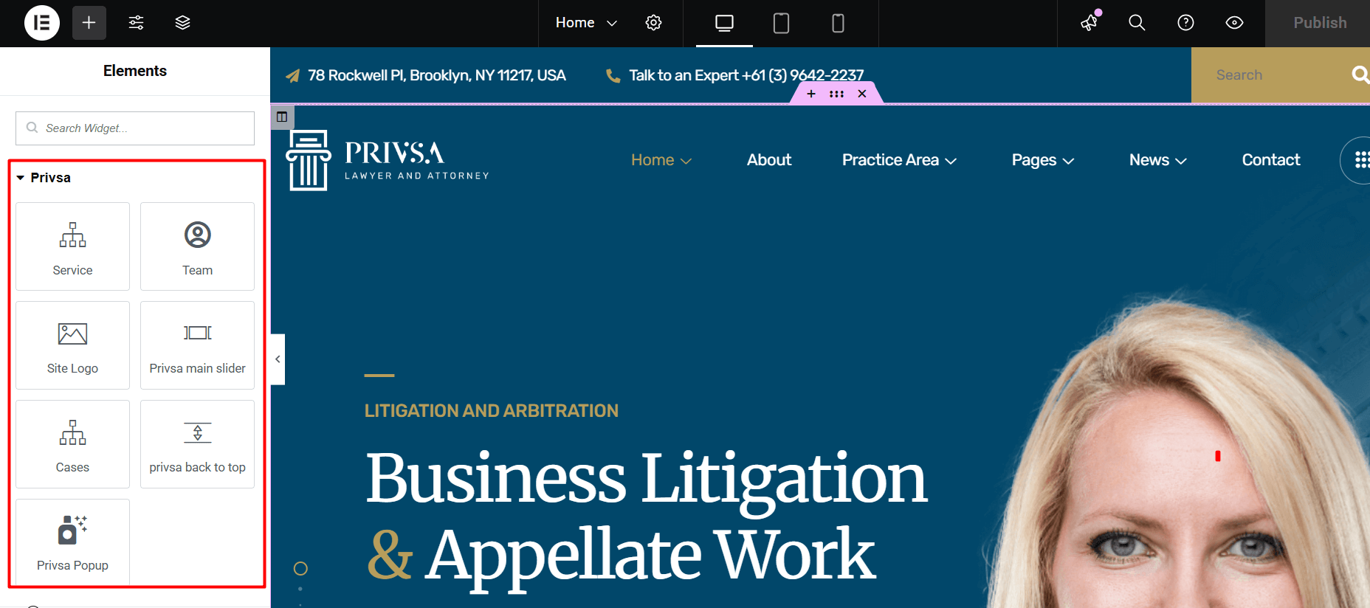Select the Cases widget
The height and width of the screenshot is (608, 1370).
point(72,444)
